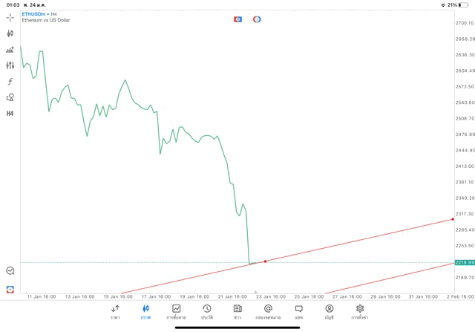Open the drawing objects shapes tool
This screenshot has height=332, width=475.
(10, 97)
